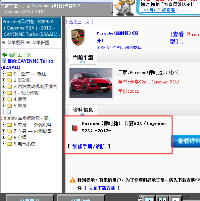This screenshot has width=200, height=201.
Task: Open folder icon for '8 空调'
Action: click(x=9, y=138)
